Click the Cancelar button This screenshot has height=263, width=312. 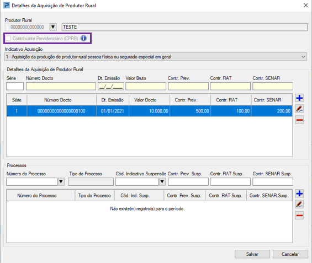click(x=290, y=254)
